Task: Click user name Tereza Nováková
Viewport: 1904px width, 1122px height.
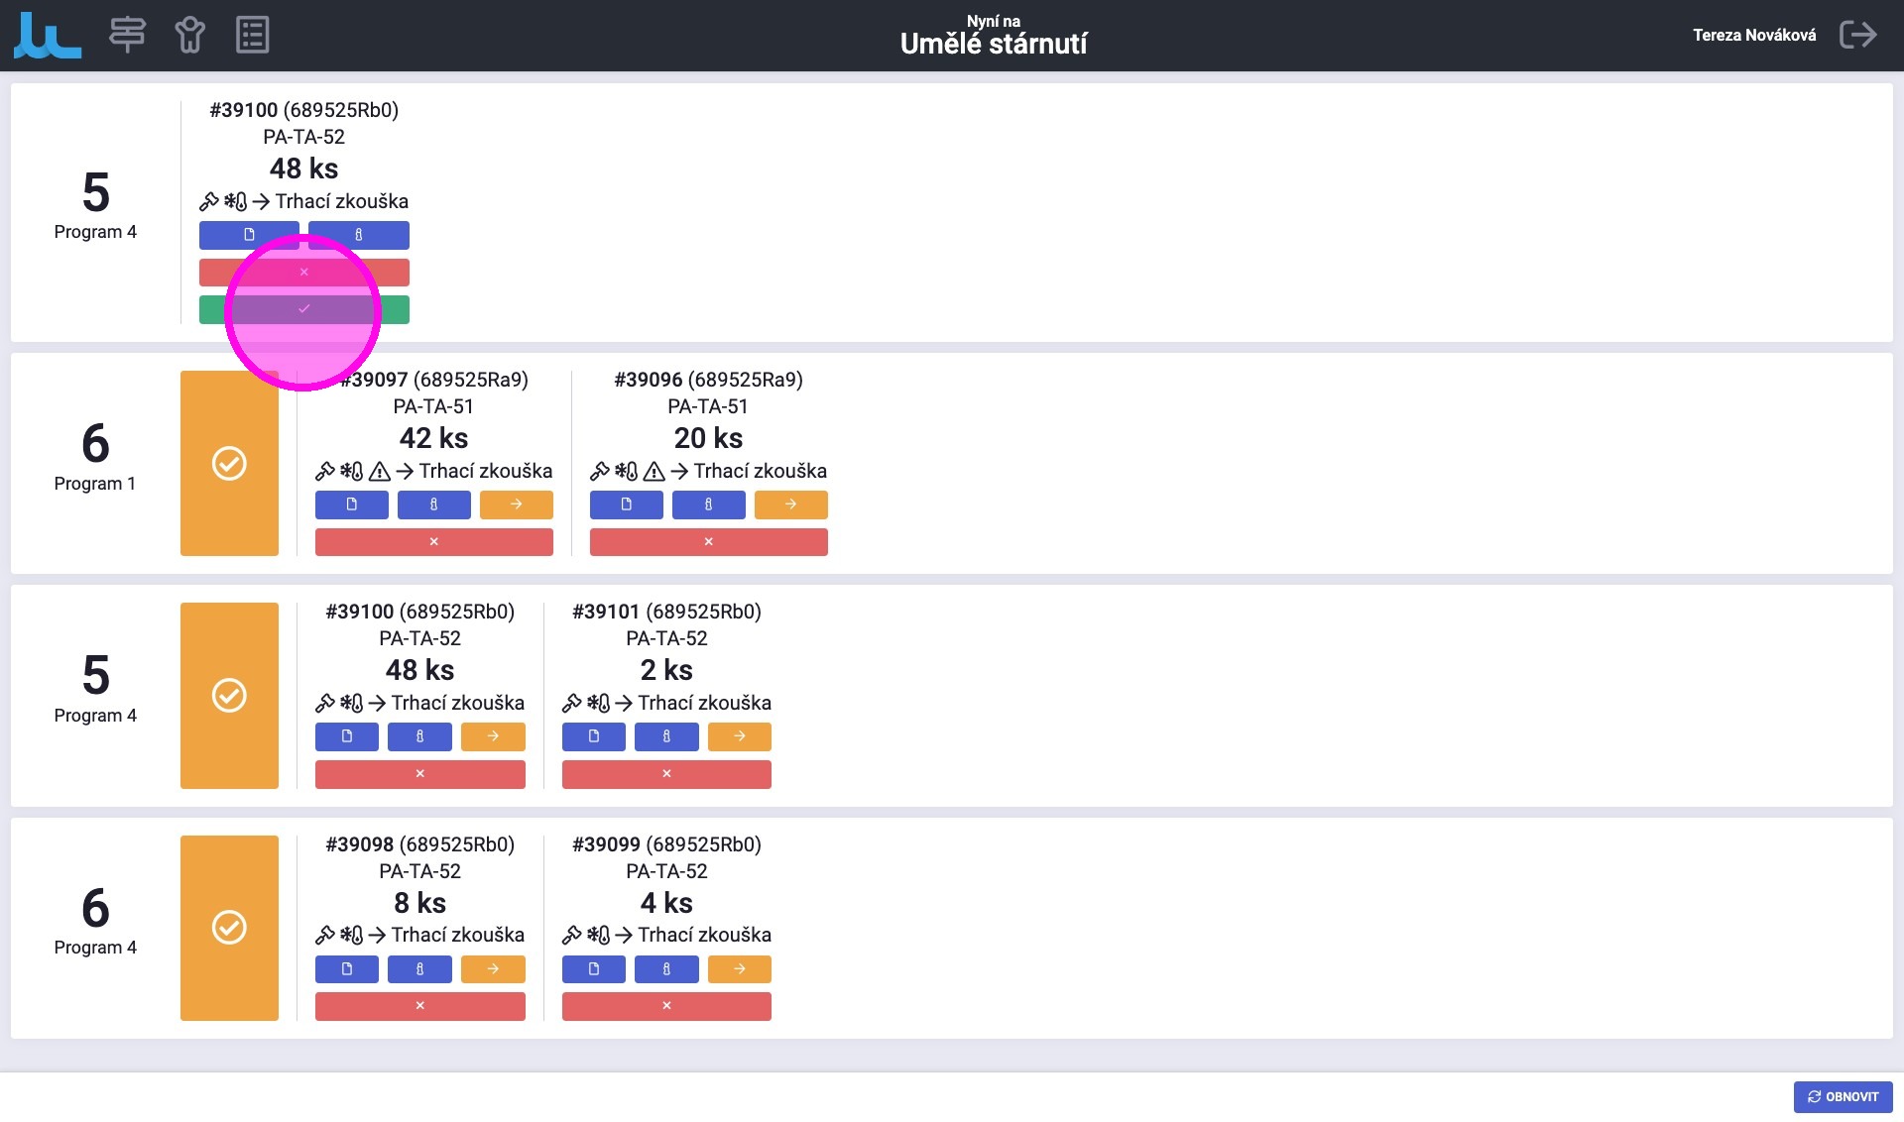Action: pos(1753,35)
